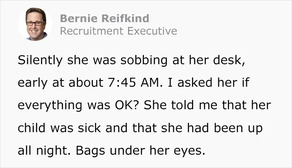
Task: Click the word Reifkind in the header
Action: (126, 18)
